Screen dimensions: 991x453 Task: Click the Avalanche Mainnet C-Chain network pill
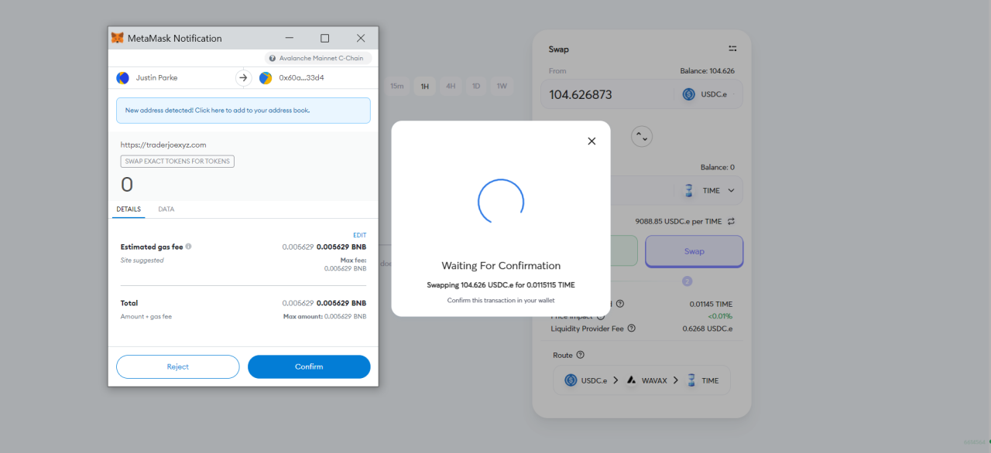click(318, 58)
